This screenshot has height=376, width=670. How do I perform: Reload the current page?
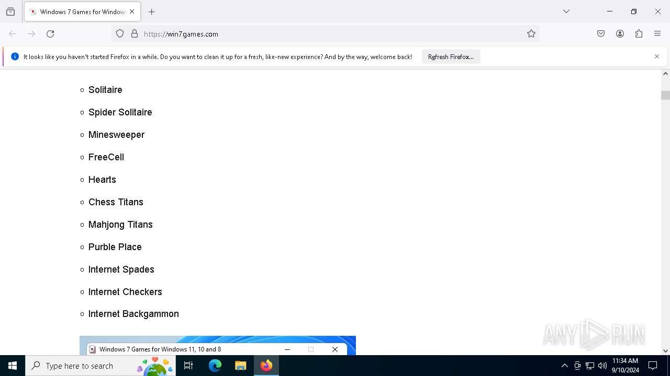50,34
